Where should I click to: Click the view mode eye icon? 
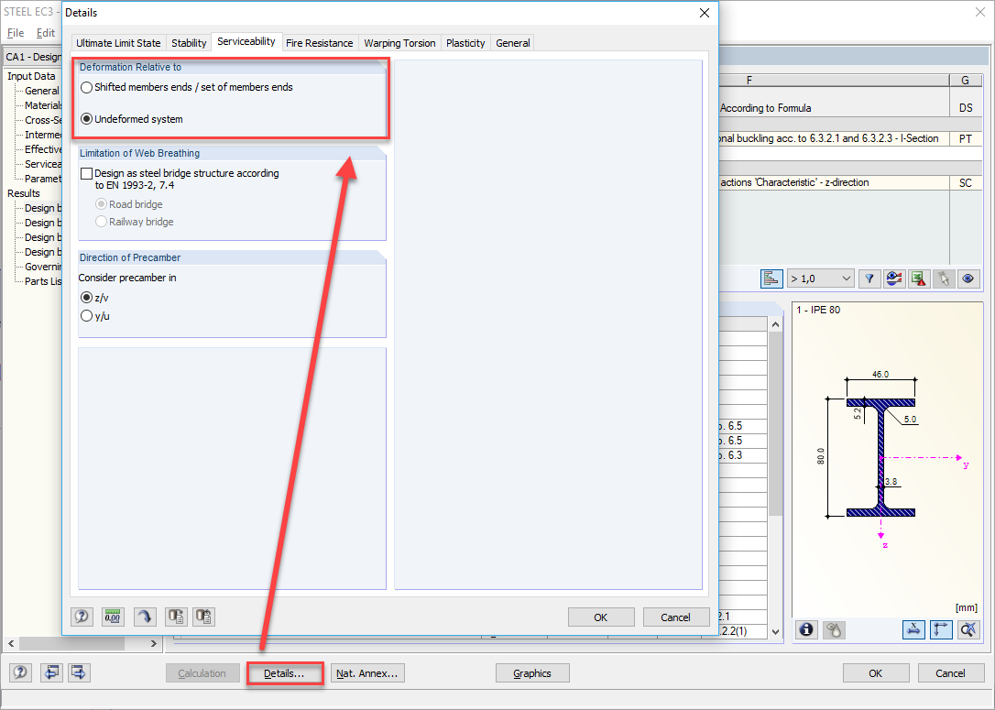pyautogui.click(x=968, y=279)
